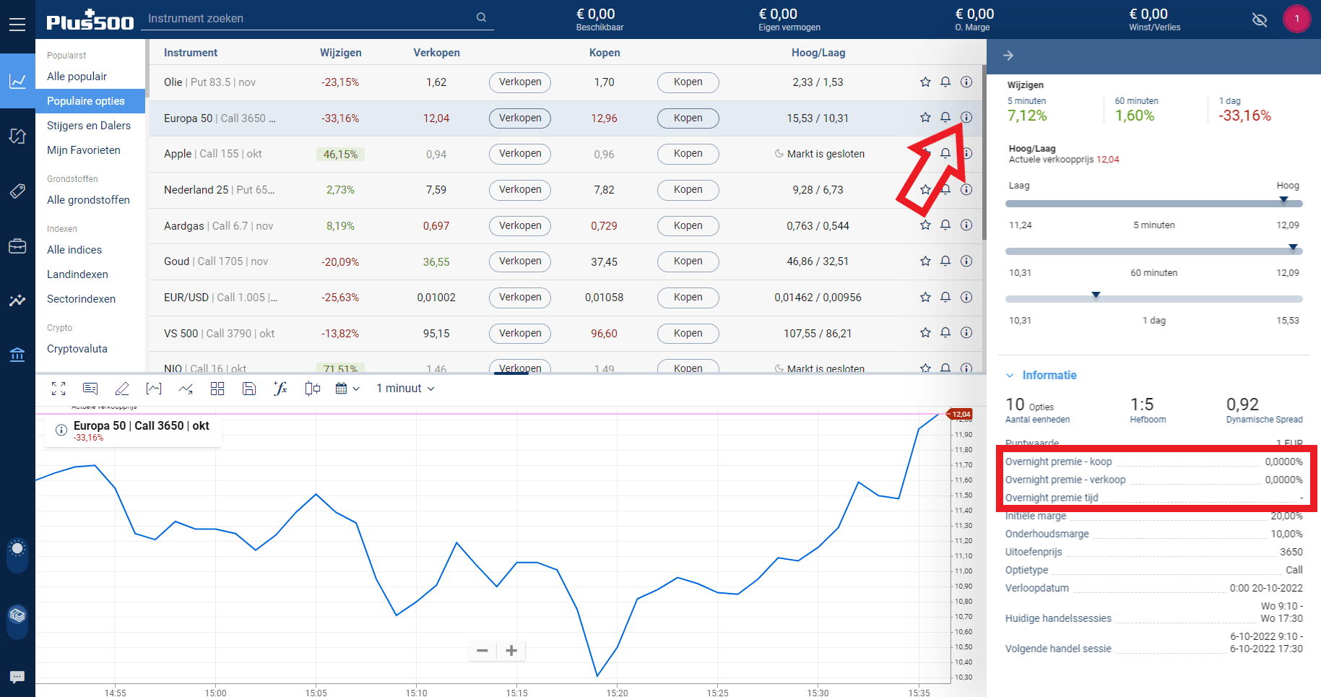Click Kopen for Europa 50 Call 3650
This screenshot has width=1321, height=697.
tap(688, 118)
